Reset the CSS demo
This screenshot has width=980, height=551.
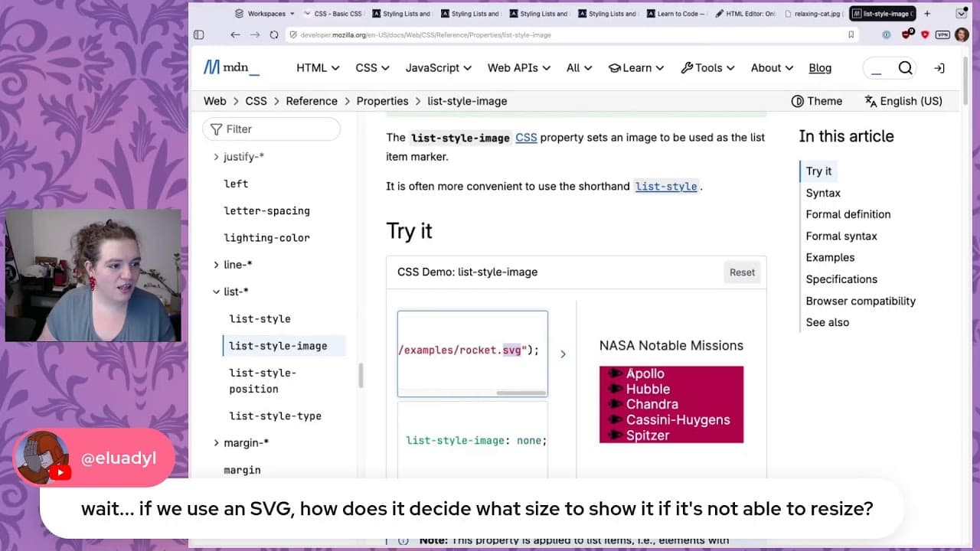point(742,272)
